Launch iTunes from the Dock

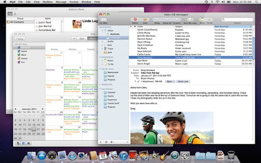pyautogui.click(x=124, y=156)
